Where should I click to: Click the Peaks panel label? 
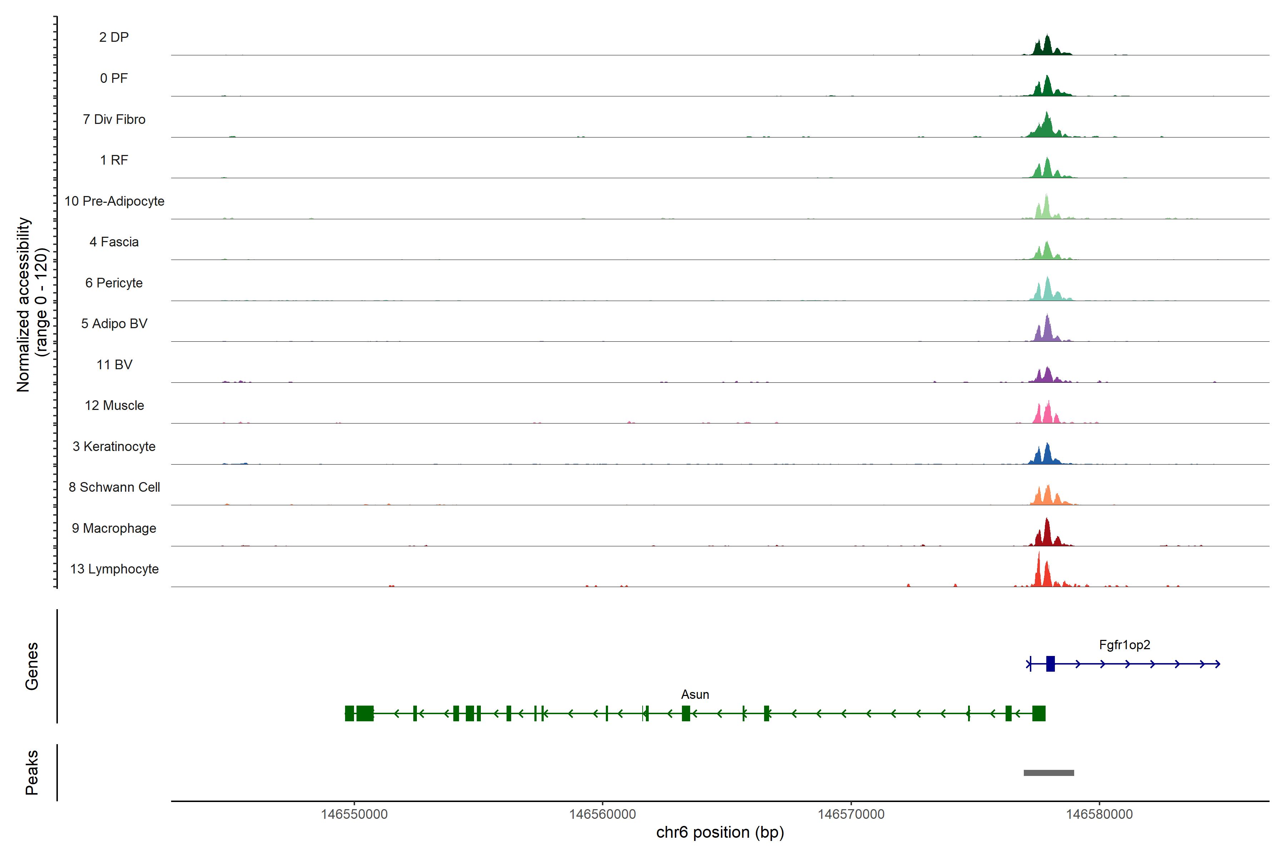coord(32,772)
